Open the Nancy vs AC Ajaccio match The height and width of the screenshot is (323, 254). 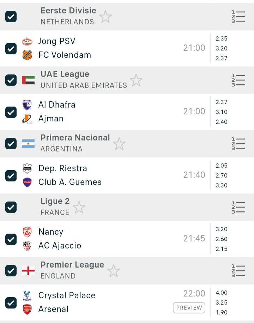[x=106, y=239]
